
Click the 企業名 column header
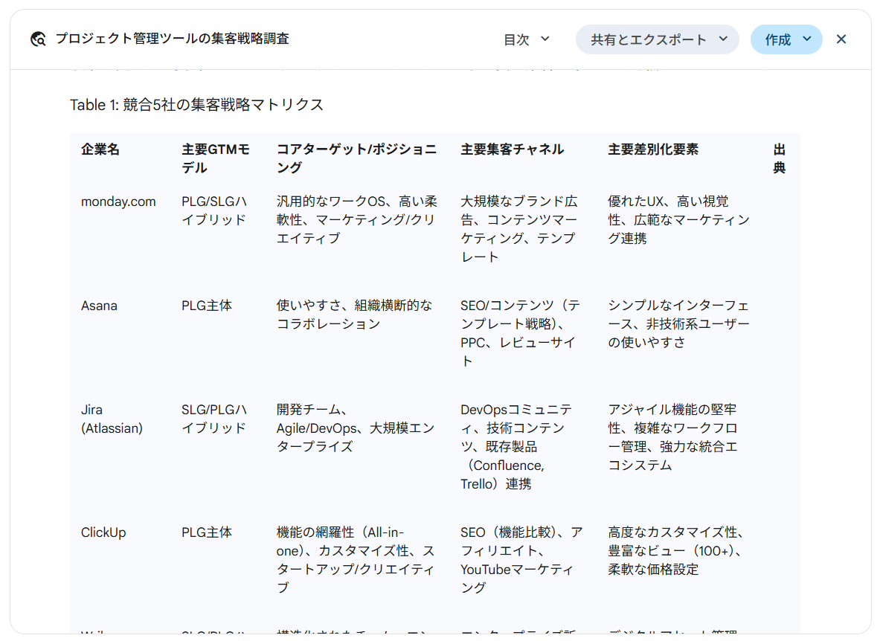click(x=100, y=149)
